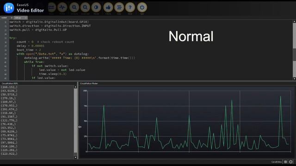Click the 'delay = 0.00001' code line
This screenshot has height=166, width=296.
(31, 46)
